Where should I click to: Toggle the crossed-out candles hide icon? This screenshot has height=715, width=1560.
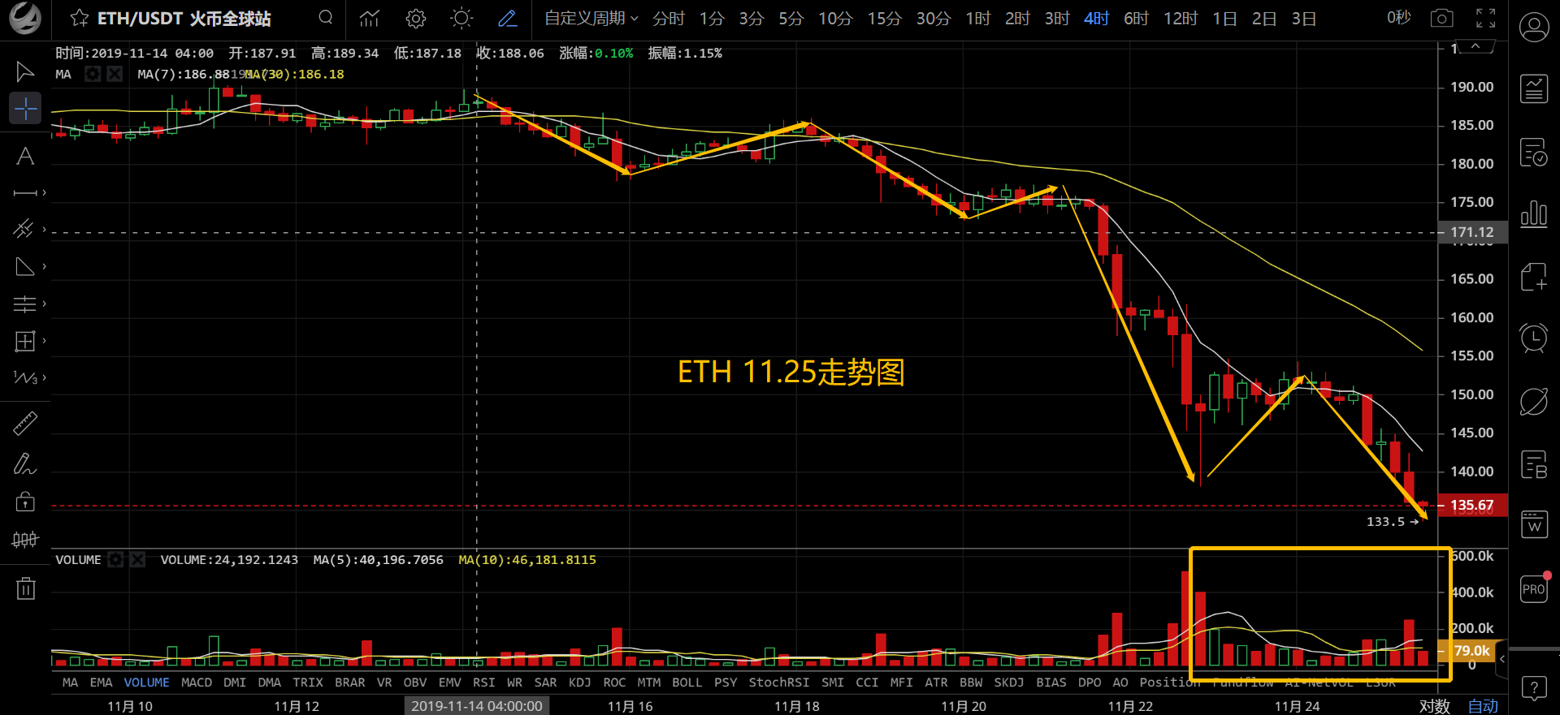(x=25, y=539)
